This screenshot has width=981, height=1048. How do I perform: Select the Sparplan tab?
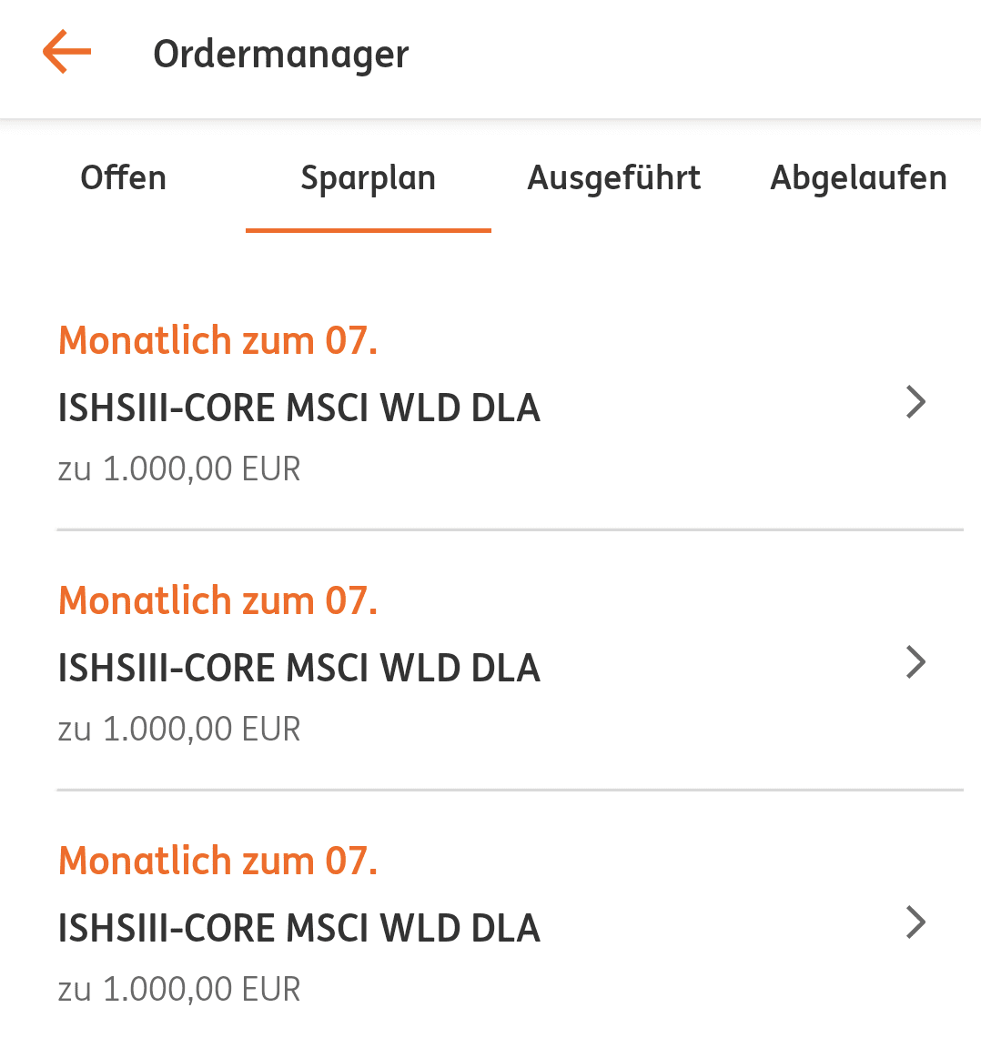coord(368,177)
